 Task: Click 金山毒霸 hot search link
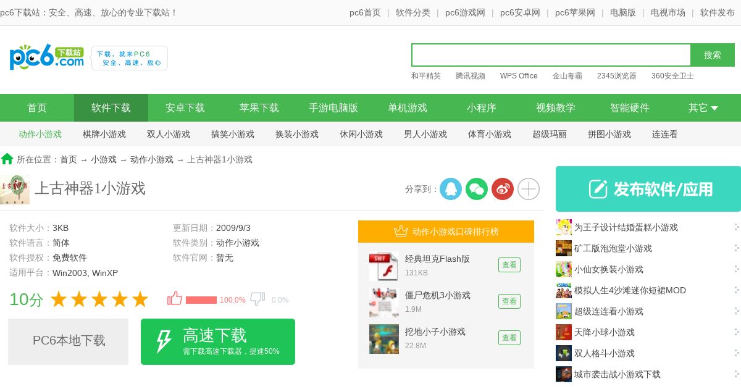click(x=567, y=76)
